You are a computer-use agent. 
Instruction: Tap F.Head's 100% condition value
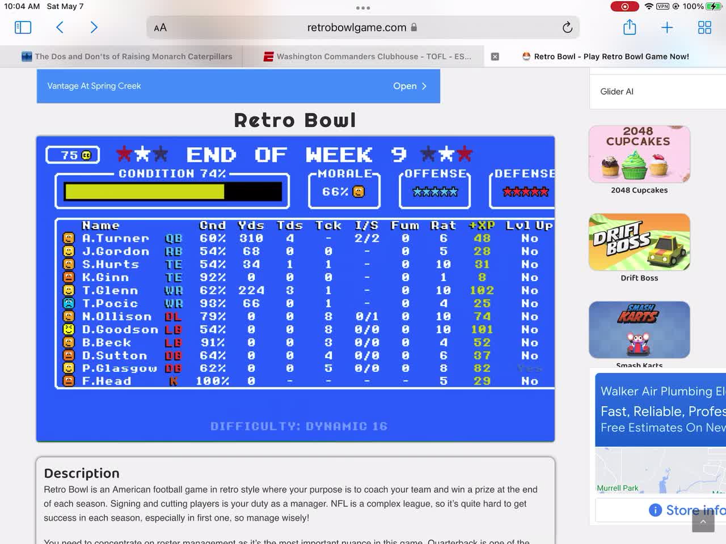point(213,381)
